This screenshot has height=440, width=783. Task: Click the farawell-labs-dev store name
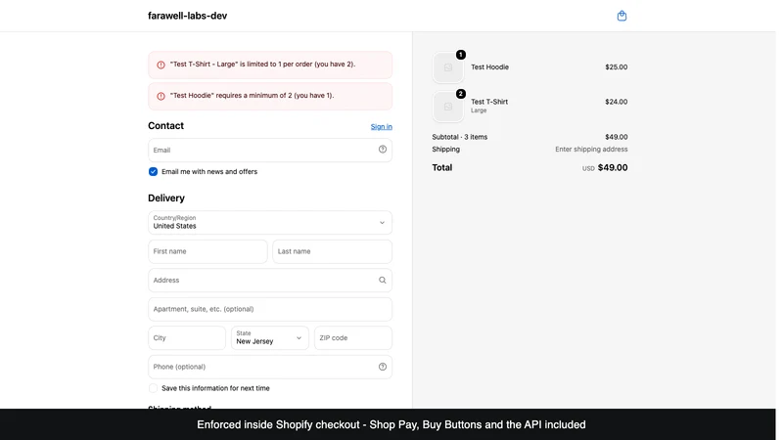pyautogui.click(x=187, y=16)
